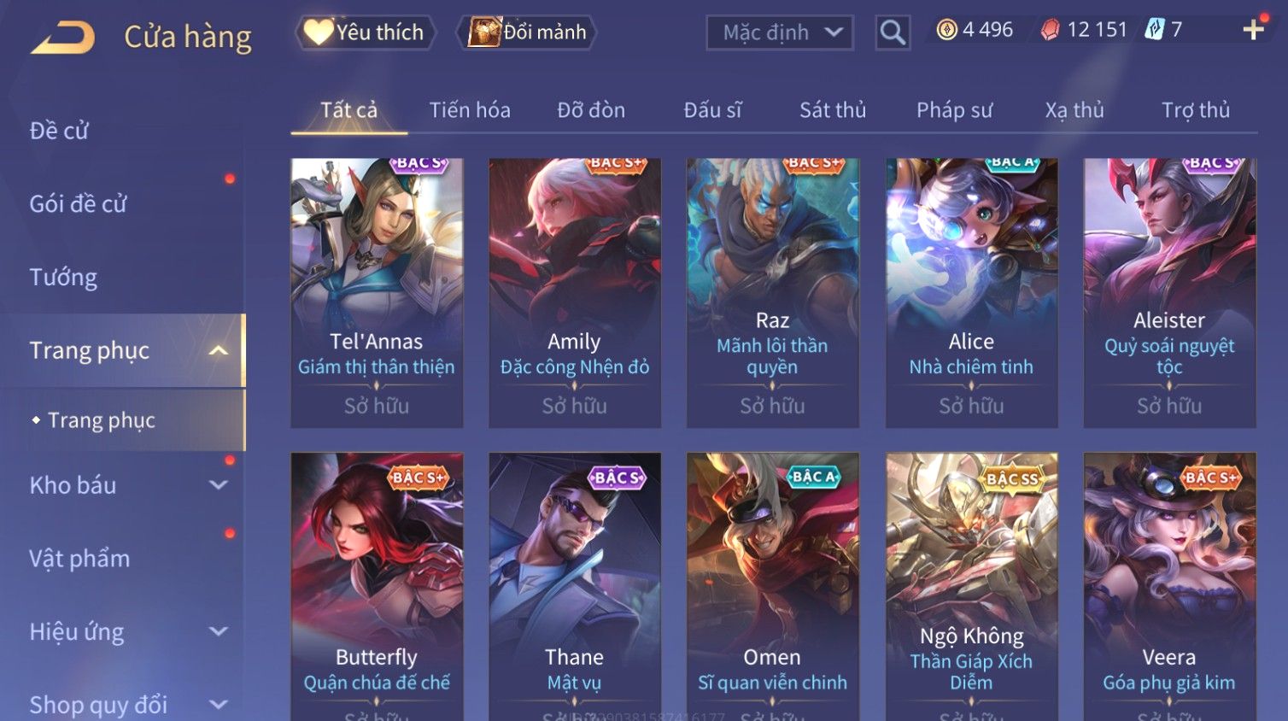Select the Ngộ Không Thần Giáp Xích Diễm skin
This screenshot has height=721, width=1288.
971,587
